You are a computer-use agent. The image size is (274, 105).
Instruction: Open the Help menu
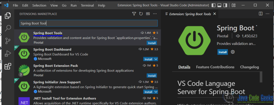coord(101,5)
